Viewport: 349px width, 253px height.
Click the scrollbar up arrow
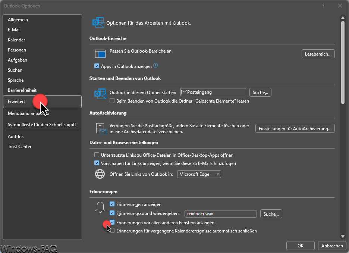343,18
